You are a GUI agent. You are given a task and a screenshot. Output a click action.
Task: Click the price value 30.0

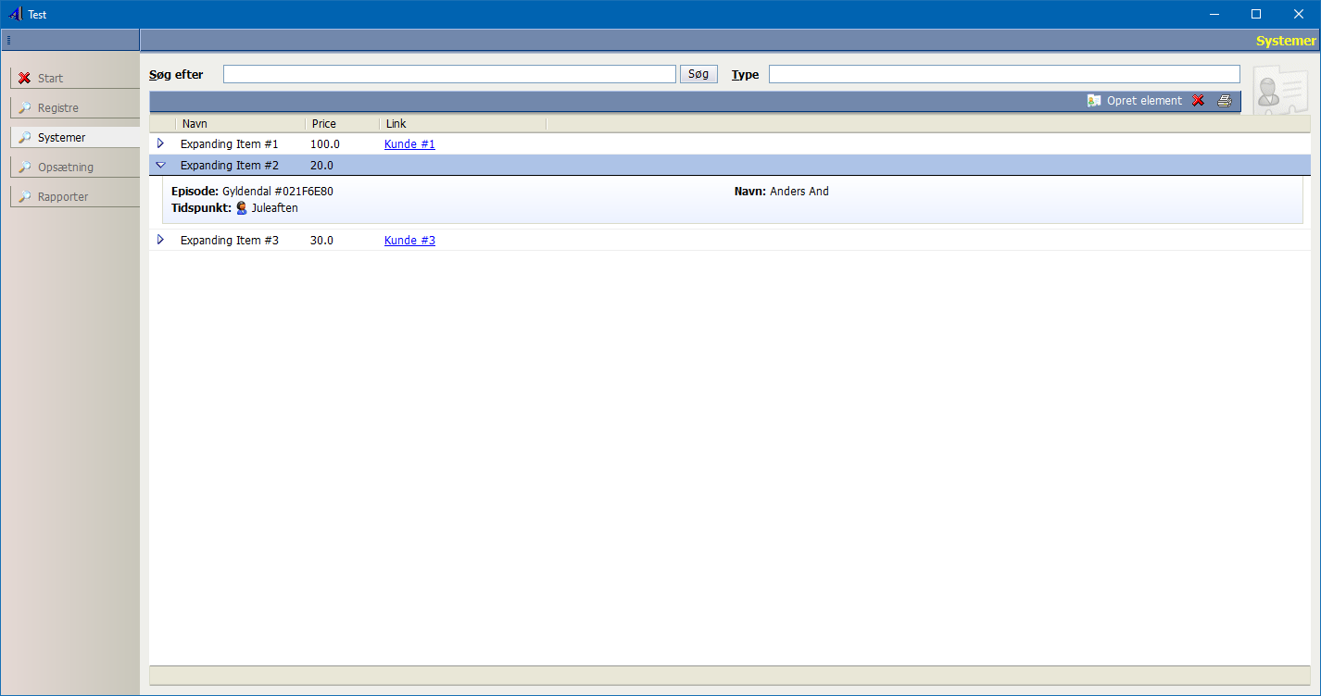(321, 241)
